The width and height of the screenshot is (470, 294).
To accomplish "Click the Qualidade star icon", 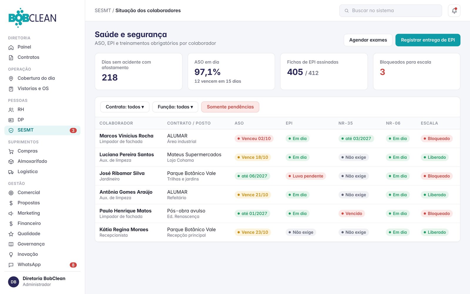I will coord(11,234).
